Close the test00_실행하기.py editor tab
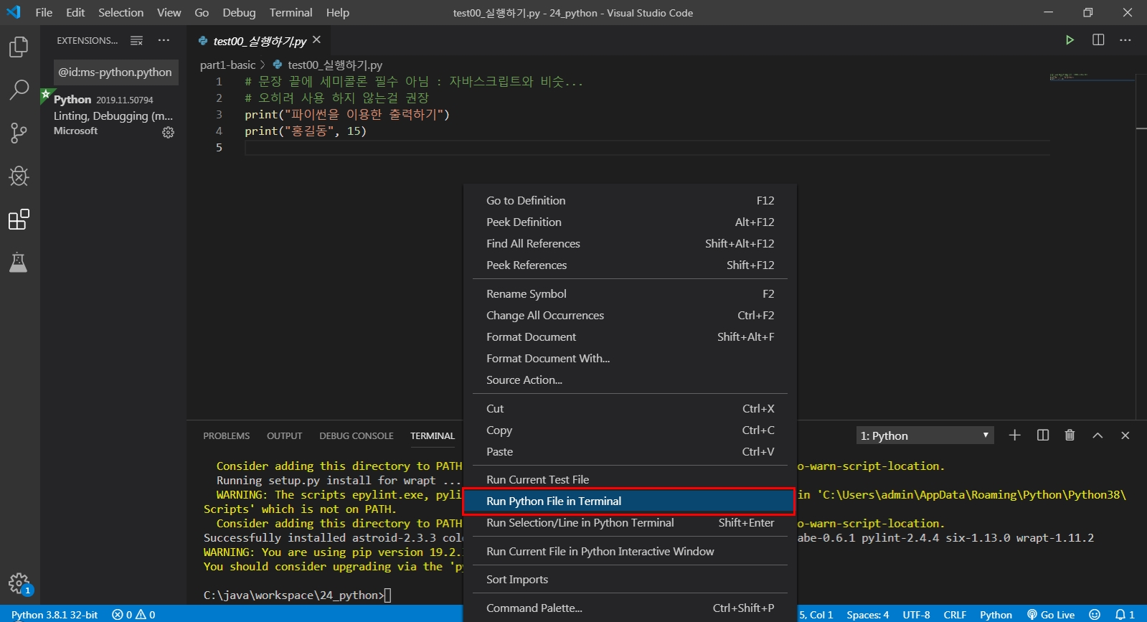Image resolution: width=1147 pixels, height=622 pixels. [316, 40]
